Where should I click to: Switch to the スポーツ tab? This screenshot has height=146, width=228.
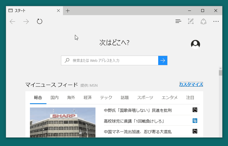(145, 98)
